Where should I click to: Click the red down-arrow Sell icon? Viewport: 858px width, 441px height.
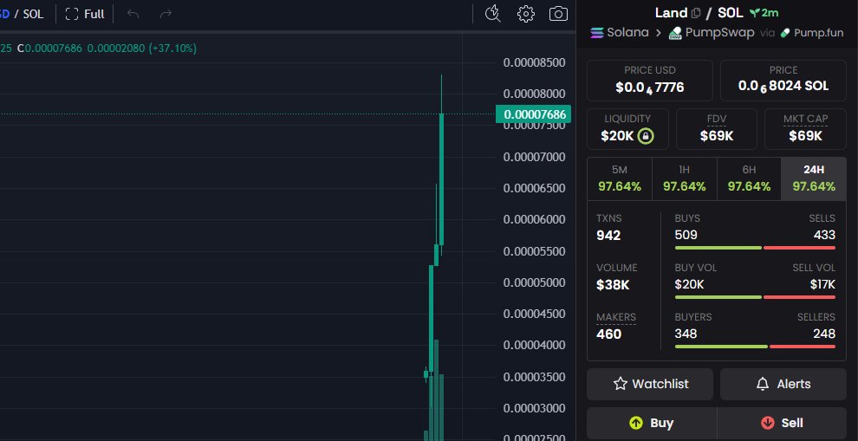click(x=767, y=423)
